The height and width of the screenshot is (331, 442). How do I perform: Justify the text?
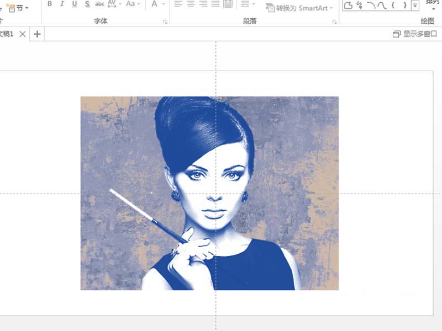point(215,4)
